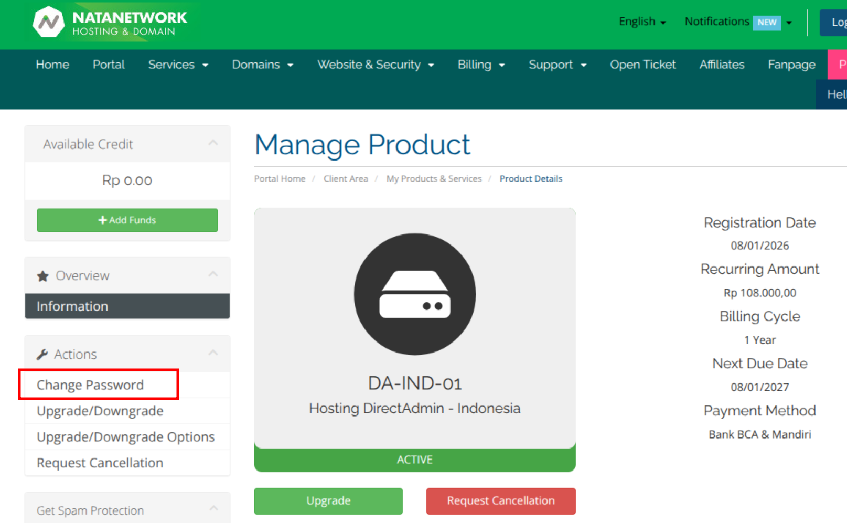Expand the Domains menu

click(x=263, y=65)
